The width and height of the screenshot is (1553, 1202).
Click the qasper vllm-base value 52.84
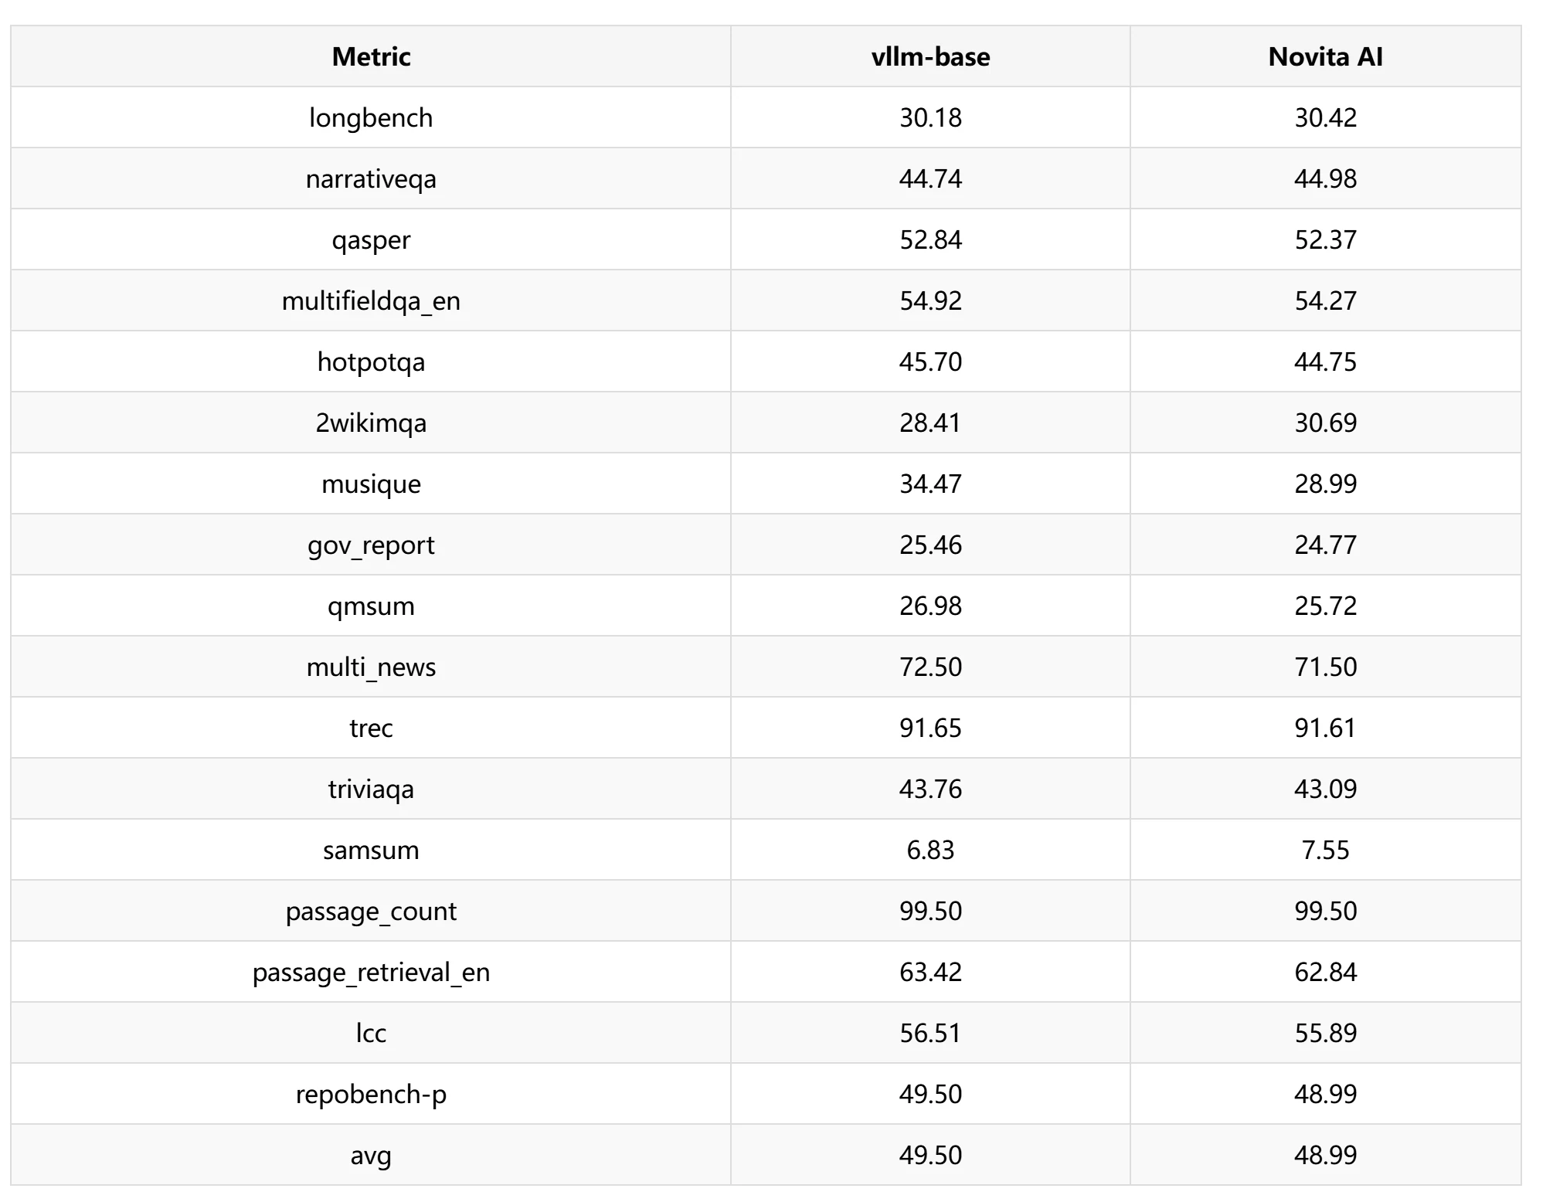click(930, 239)
